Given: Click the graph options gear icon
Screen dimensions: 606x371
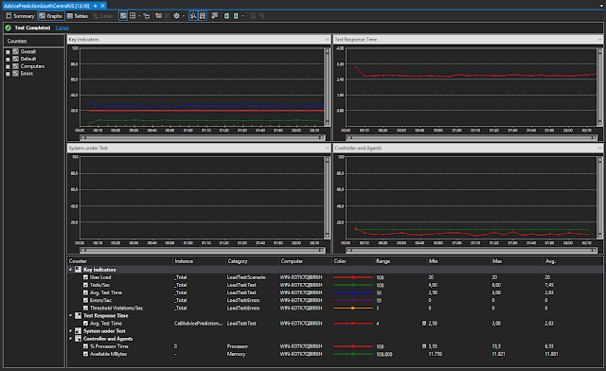Looking at the screenshot, I should (x=177, y=16).
